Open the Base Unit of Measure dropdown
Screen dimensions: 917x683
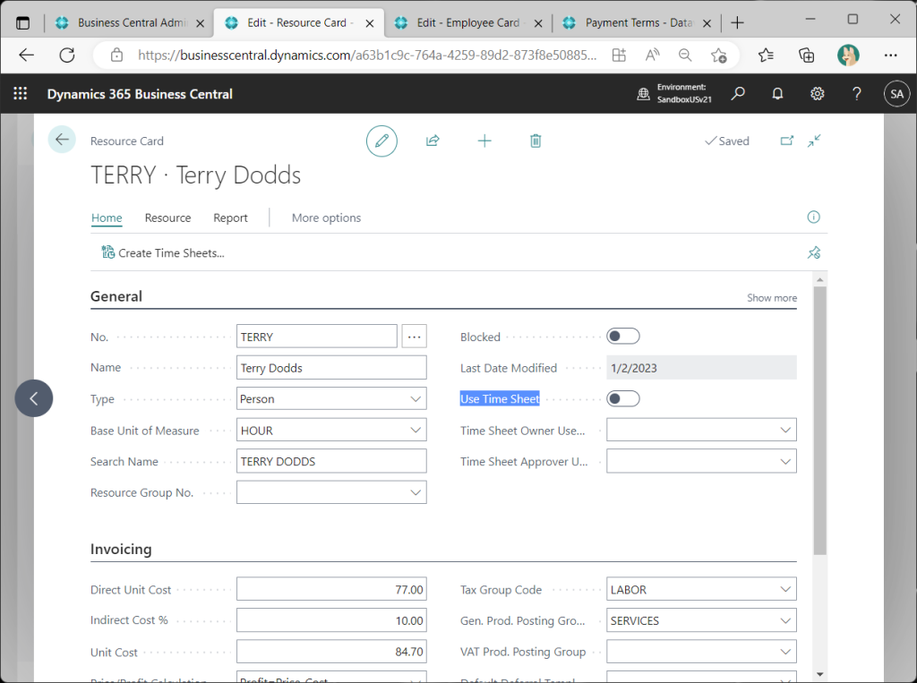pos(416,431)
